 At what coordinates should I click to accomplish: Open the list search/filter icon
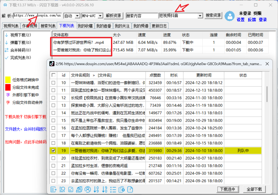(62, 189)
